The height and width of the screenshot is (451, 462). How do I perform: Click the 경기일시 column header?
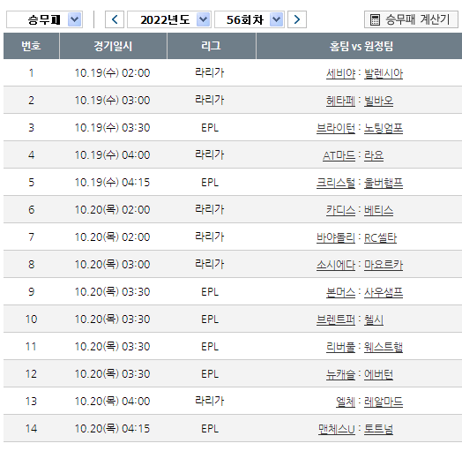[113, 46]
